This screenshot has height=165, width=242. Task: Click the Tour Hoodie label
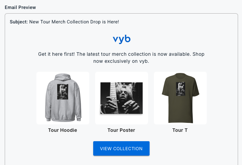point(63,130)
